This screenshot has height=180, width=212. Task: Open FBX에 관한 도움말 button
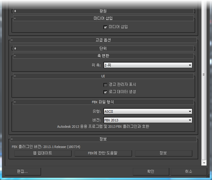click(x=103, y=153)
